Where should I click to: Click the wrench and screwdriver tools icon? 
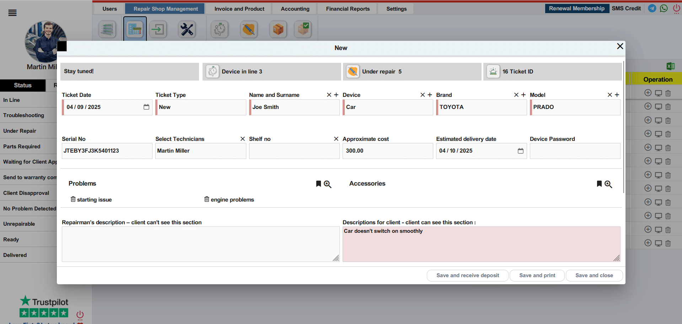(x=187, y=29)
